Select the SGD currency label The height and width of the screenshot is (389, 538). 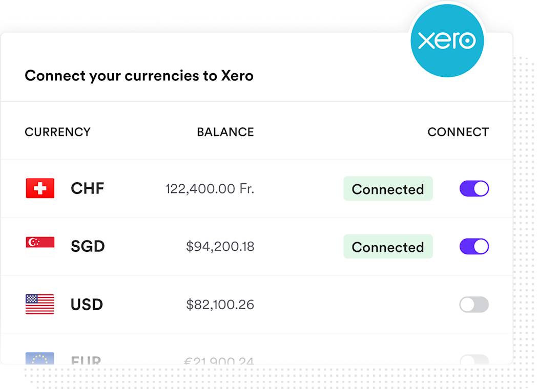tap(87, 246)
